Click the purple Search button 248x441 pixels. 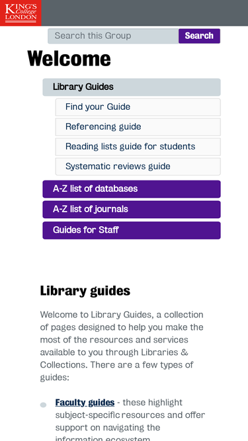coord(199,36)
